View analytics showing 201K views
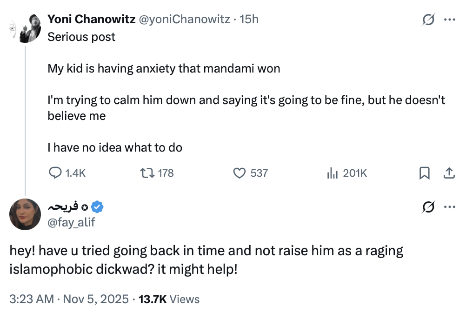The width and height of the screenshot is (466, 319). pyautogui.click(x=332, y=173)
